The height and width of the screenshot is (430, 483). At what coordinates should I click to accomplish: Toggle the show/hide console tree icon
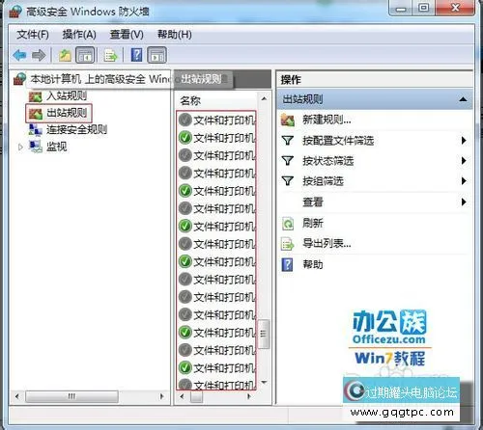pos(85,55)
